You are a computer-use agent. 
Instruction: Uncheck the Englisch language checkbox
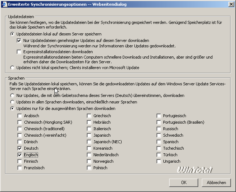click(20, 155)
